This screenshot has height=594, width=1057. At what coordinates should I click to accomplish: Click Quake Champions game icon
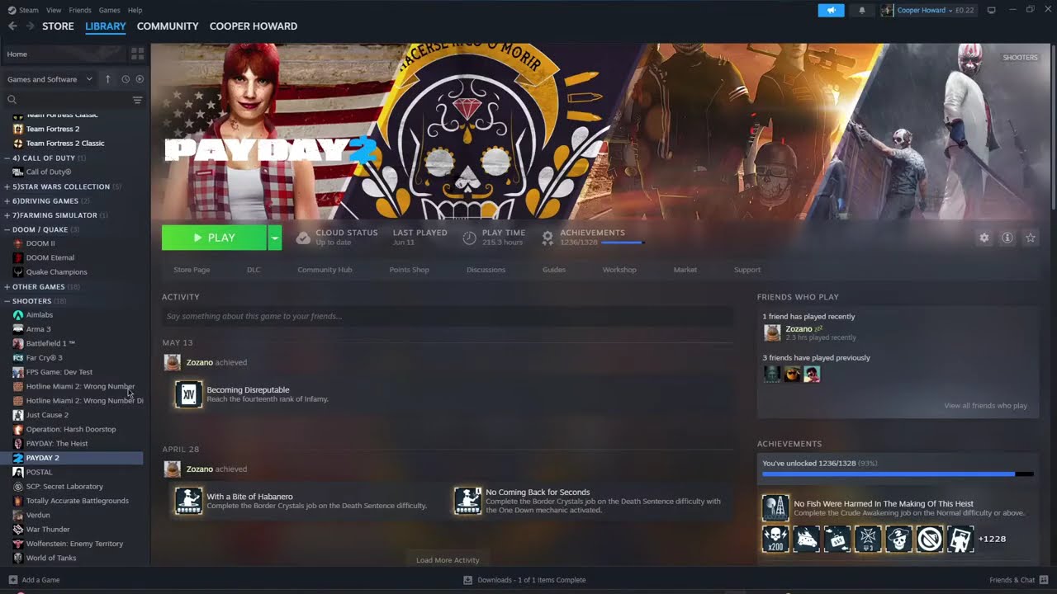[18, 271]
